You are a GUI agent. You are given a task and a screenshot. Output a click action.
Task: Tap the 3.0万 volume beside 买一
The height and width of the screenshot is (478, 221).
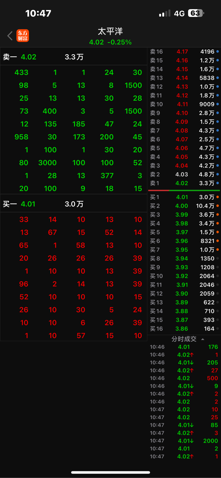(74, 204)
